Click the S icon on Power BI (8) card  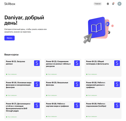click(x=77, y=105)
